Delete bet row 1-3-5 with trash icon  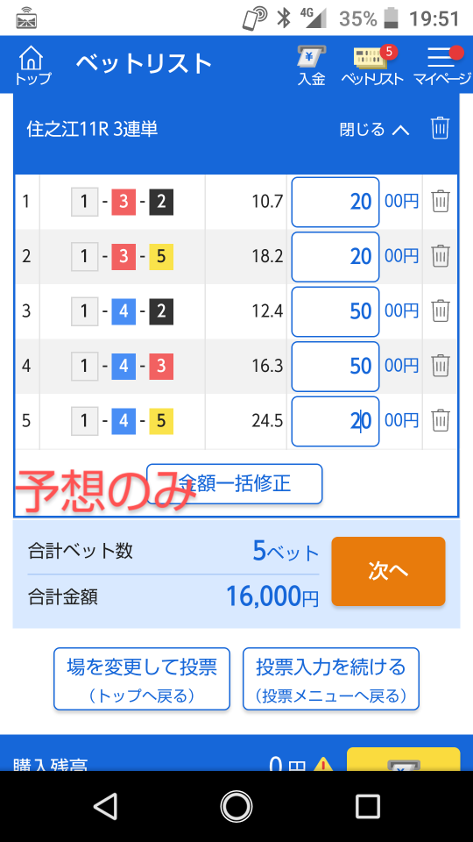click(441, 256)
